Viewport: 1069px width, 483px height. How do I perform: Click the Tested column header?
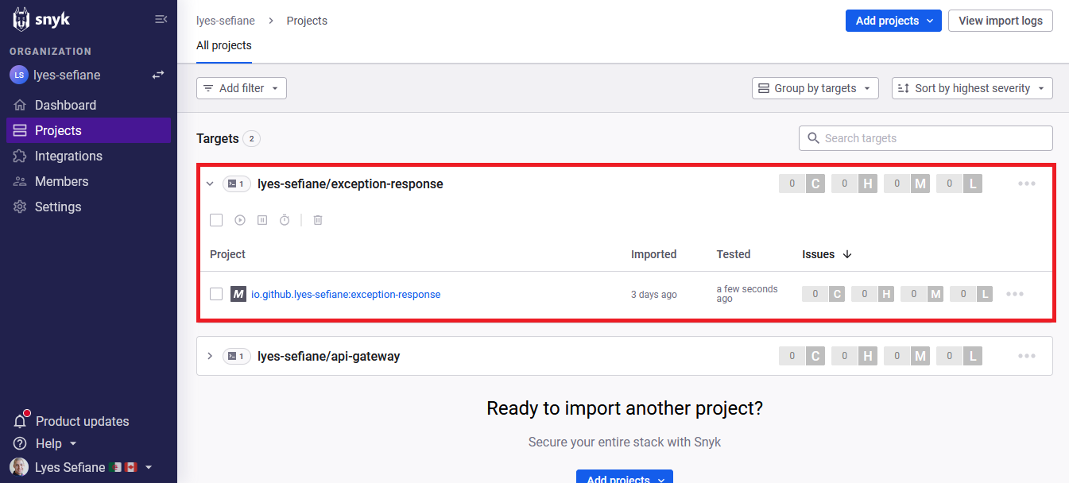click(x=734, y=254)
